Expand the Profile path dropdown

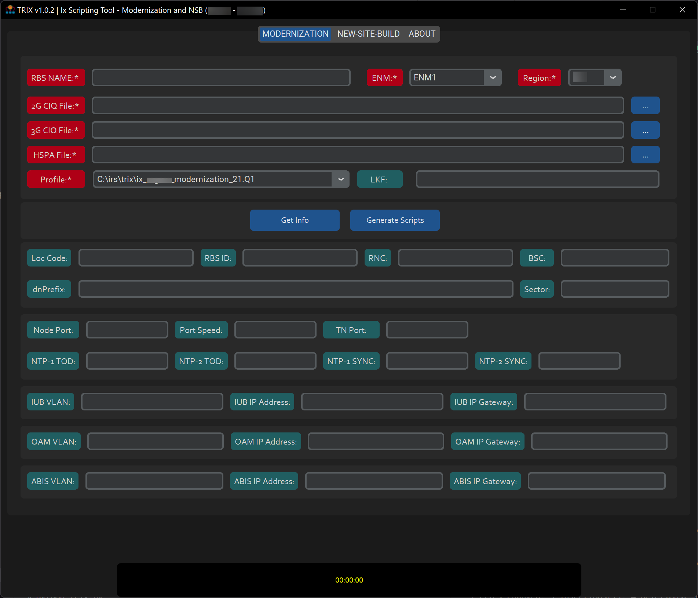pos(340,179)
